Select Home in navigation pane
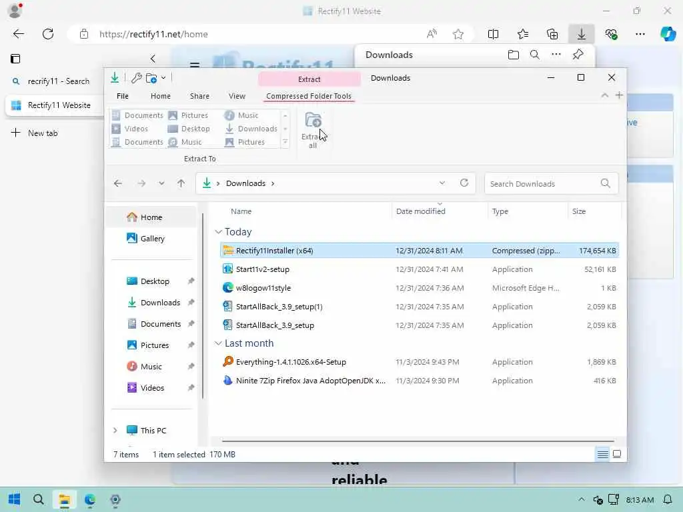 pyautogui.click(x=151, y=217)
